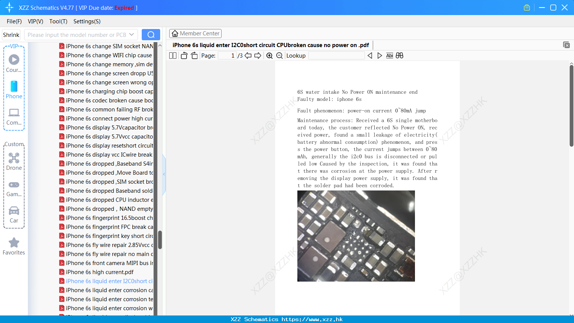Click the Page number field
This screenshot has width=574, height=323.
(227, 55)
